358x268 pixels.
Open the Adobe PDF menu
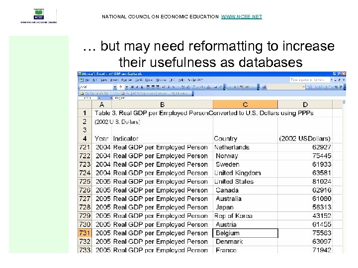195,80
